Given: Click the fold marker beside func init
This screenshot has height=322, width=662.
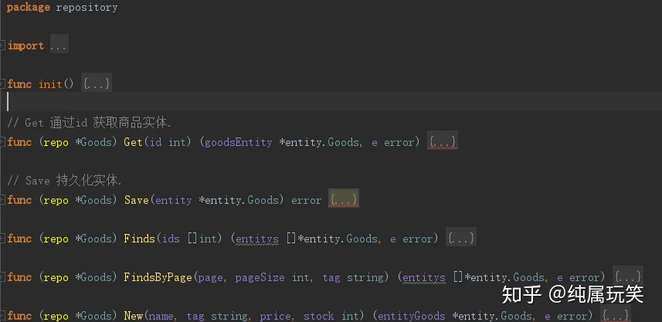Looking at the screenshot, I should 3,83.
